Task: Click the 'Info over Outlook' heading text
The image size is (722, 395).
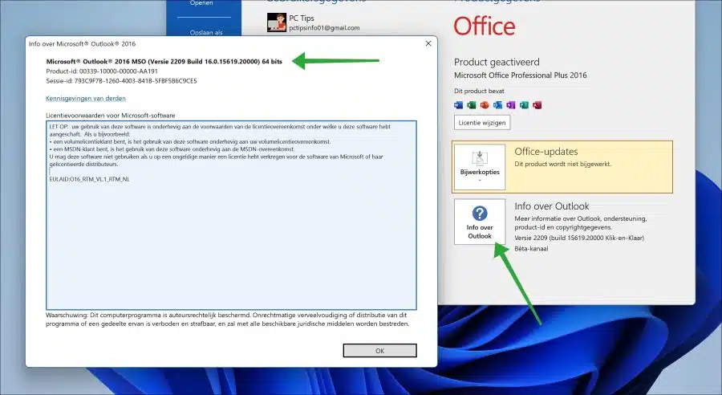Action: [x=552, y=206]
